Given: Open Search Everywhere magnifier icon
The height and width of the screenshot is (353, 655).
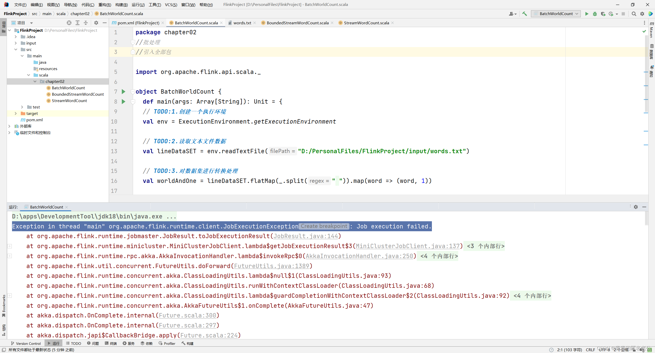Looking at the screenshot, I should pyautogui.click(x=634, y=14).
